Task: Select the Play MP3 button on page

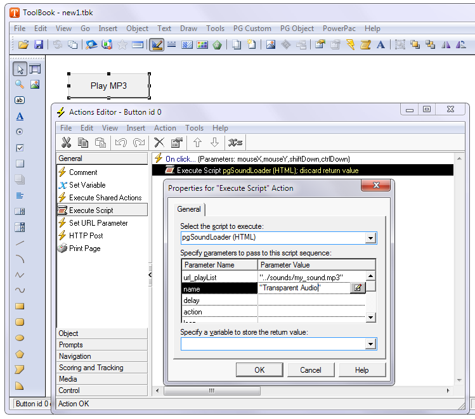Action: tap(108, 86)
